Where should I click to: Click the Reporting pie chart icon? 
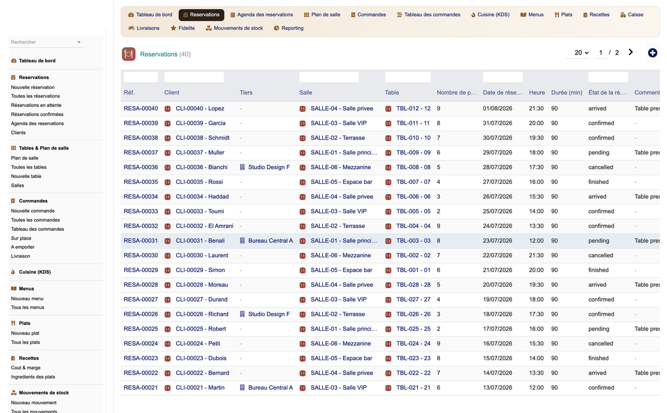pos(276,28)
